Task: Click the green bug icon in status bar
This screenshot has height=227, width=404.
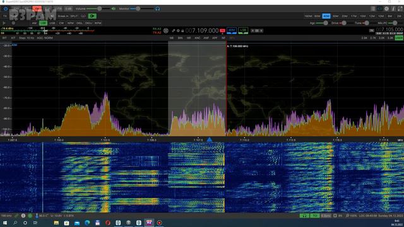Action: click(x=30, y=216)
